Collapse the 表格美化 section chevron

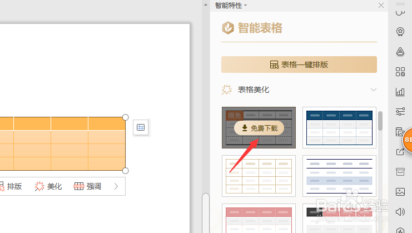pyautogui.click(x=374, y=90)
